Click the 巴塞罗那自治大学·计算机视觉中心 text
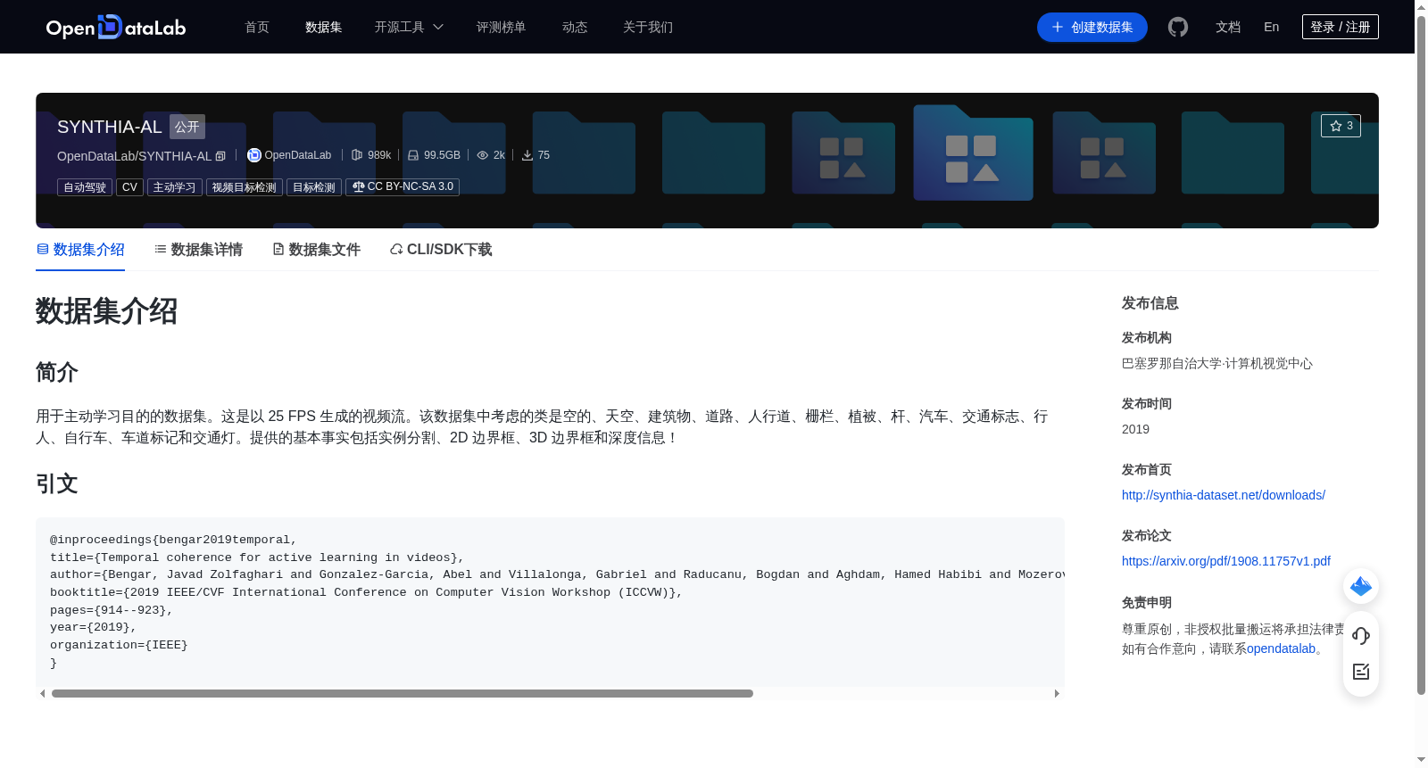Screen dimensions: 1428x768 pos(1217,363)
